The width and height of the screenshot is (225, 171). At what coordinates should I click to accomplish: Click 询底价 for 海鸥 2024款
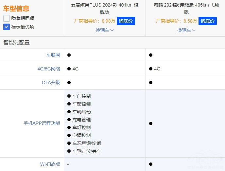[207, 21]
